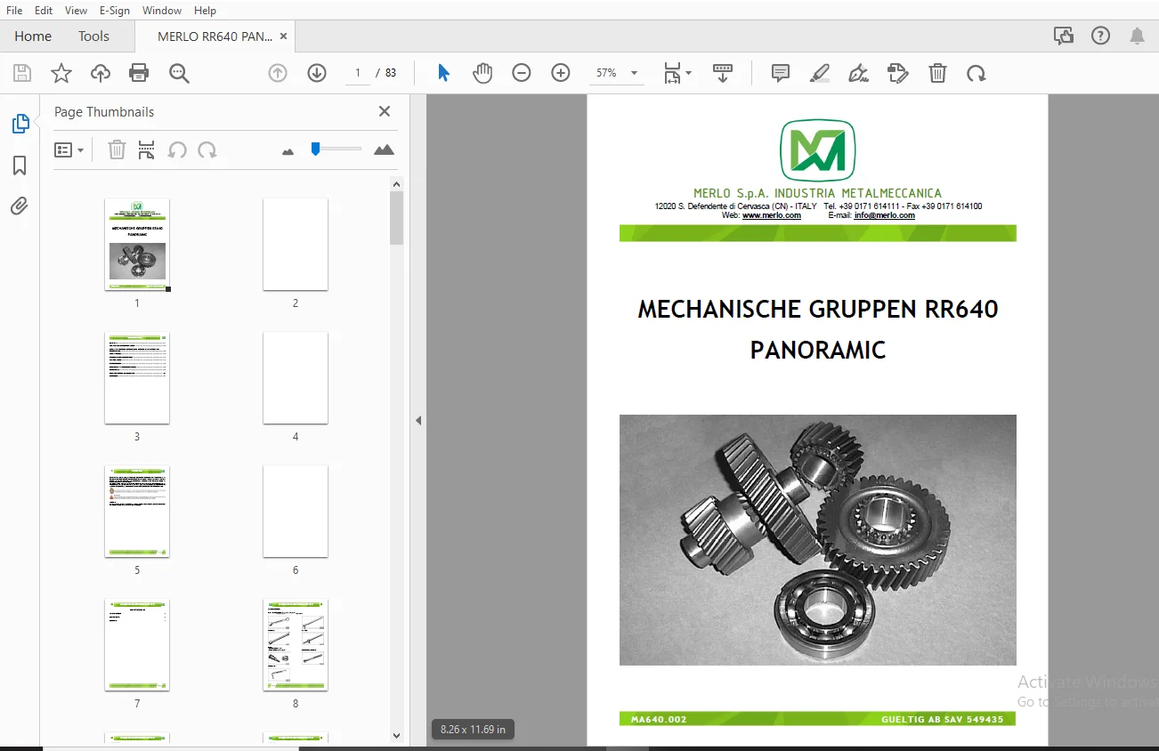
Task: Zoom in using the plus circle icon
Action: tap(561, 73)
